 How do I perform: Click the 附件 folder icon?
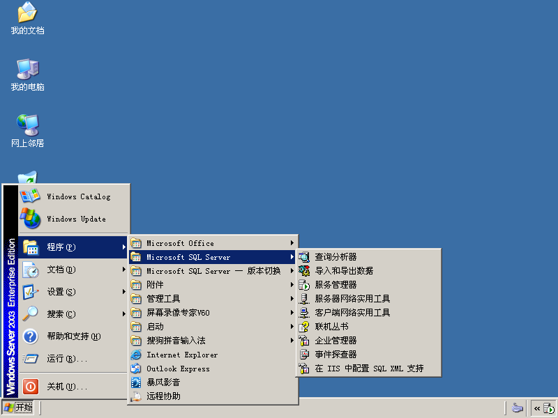tap(136, 285)
